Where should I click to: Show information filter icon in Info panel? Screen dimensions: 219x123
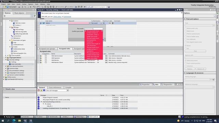44,90
